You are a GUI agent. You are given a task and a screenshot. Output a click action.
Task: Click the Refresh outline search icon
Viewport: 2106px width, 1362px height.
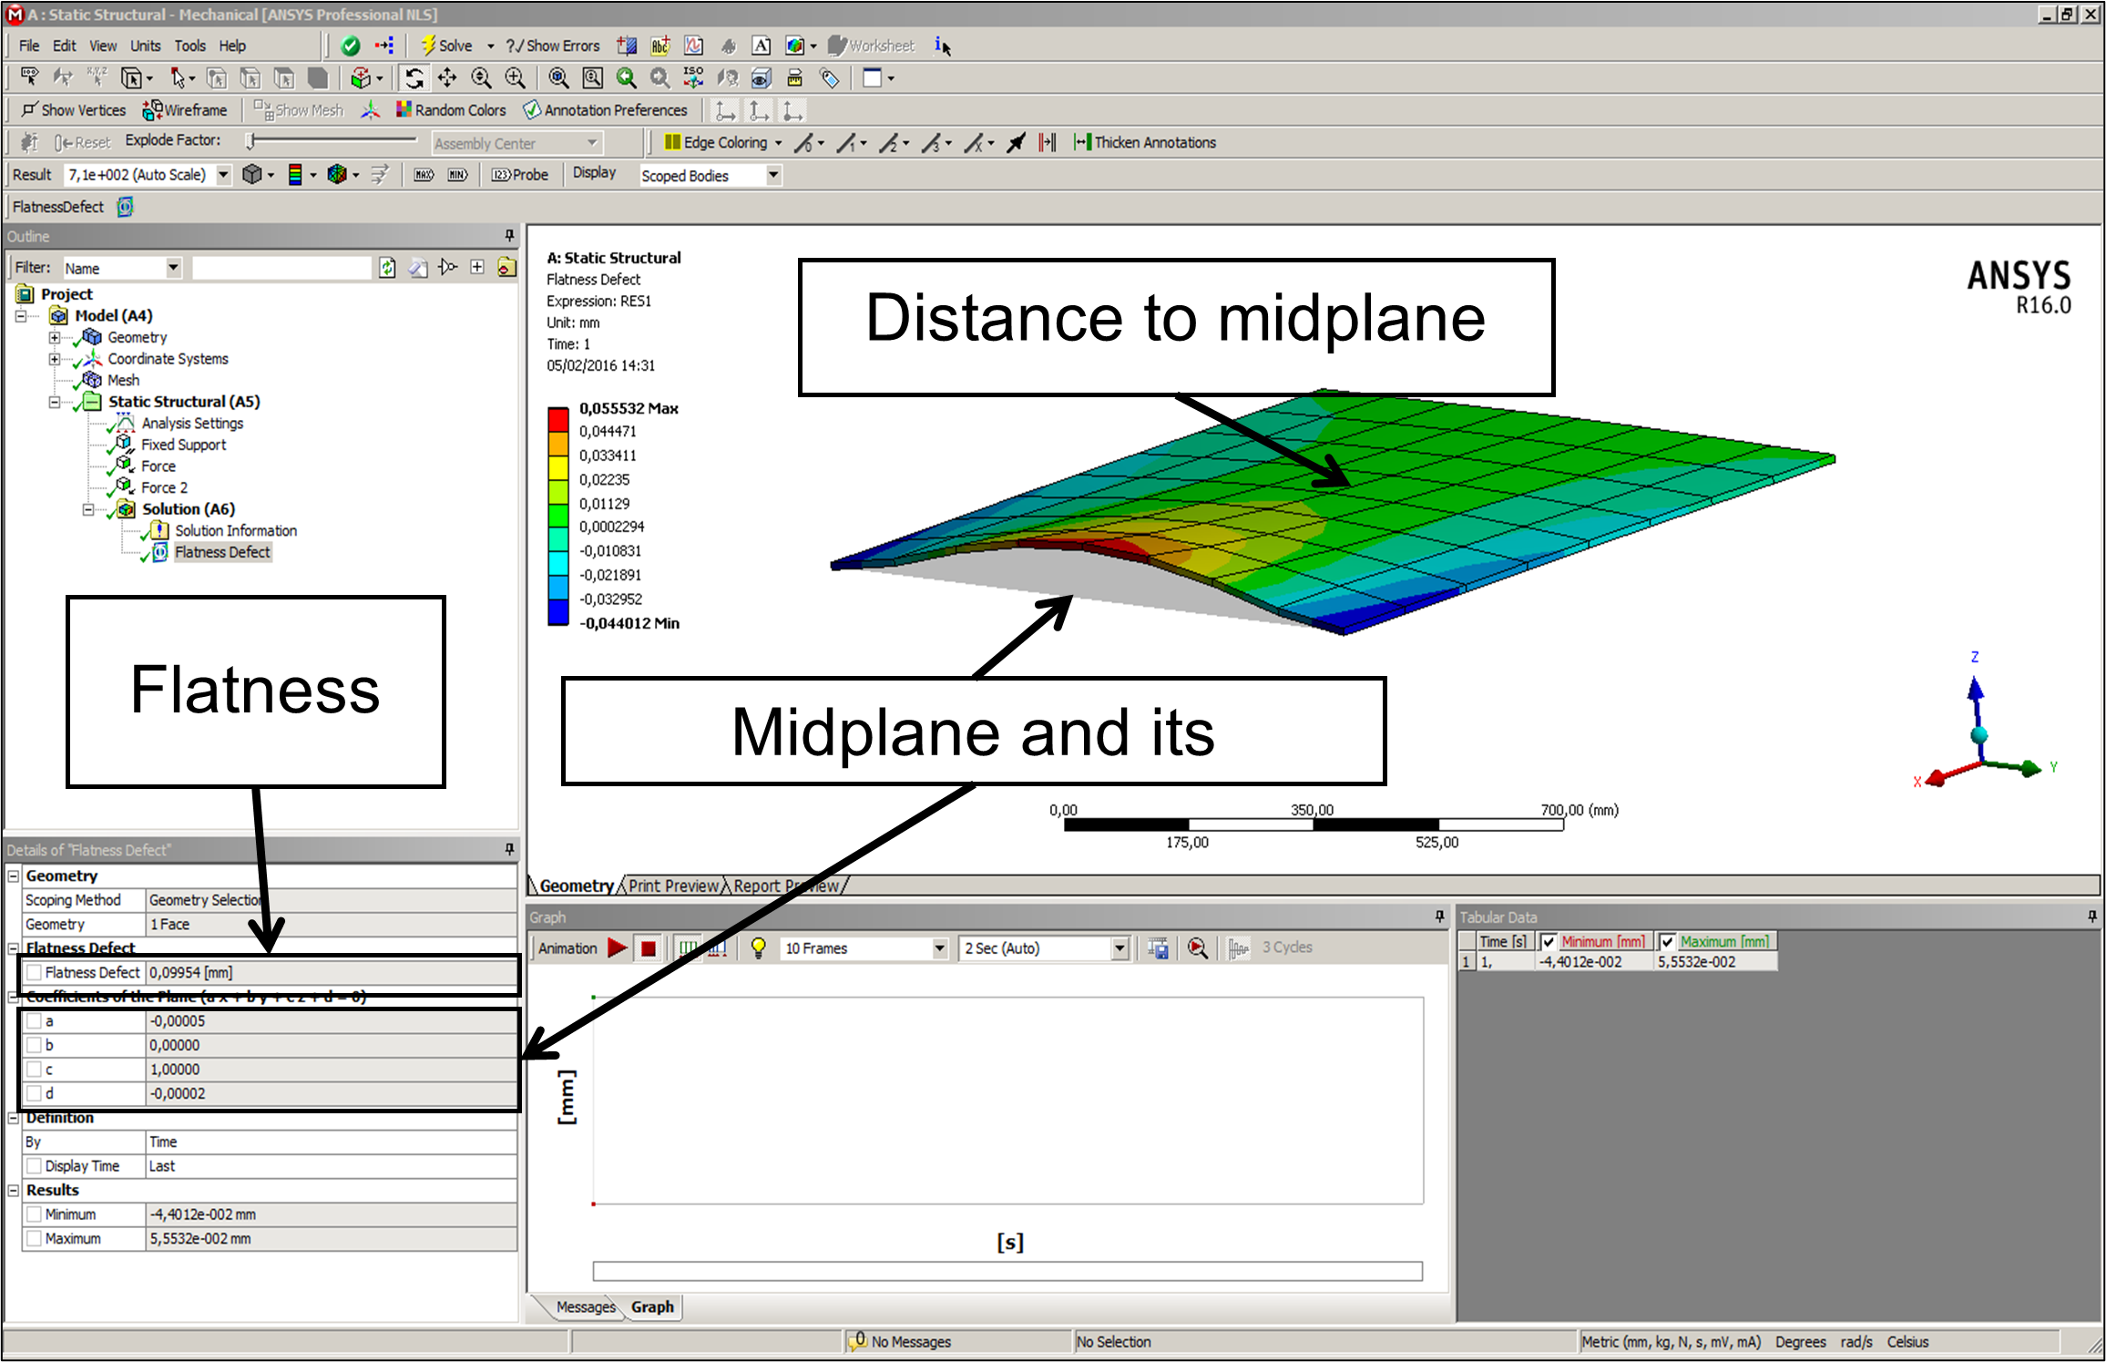(x=387, y=268)
